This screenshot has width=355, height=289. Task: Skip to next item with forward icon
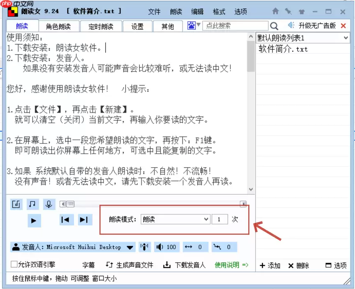(85, 220)
